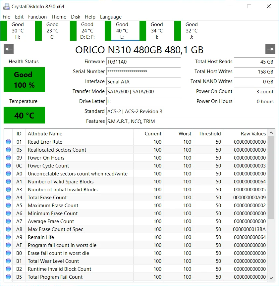Click the Raw Values column header
279x286 pixels.
245,133
